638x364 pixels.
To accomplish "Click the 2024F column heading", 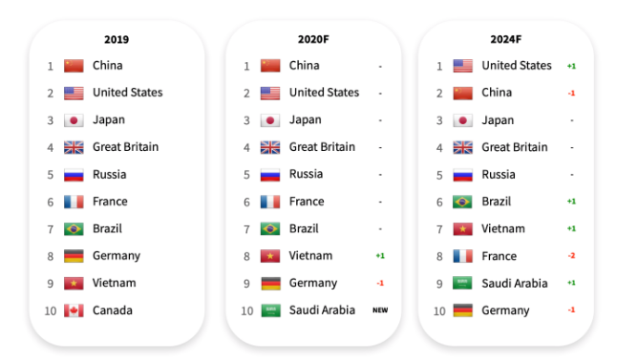I will tap(506, 39).
